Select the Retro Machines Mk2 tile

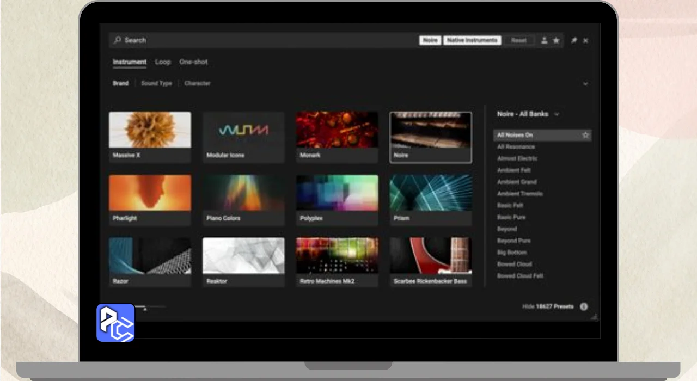pyautogui.click(x=337, y=262)
